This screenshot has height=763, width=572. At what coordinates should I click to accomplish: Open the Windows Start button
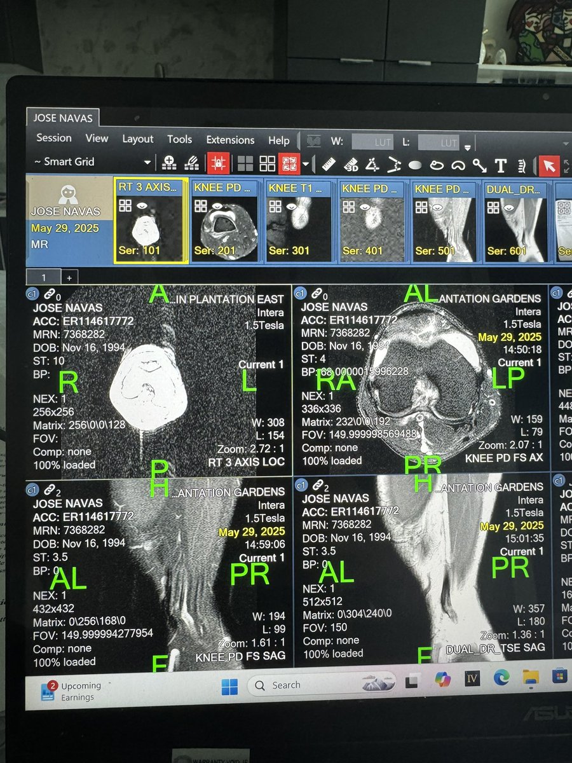coord(229,687)
